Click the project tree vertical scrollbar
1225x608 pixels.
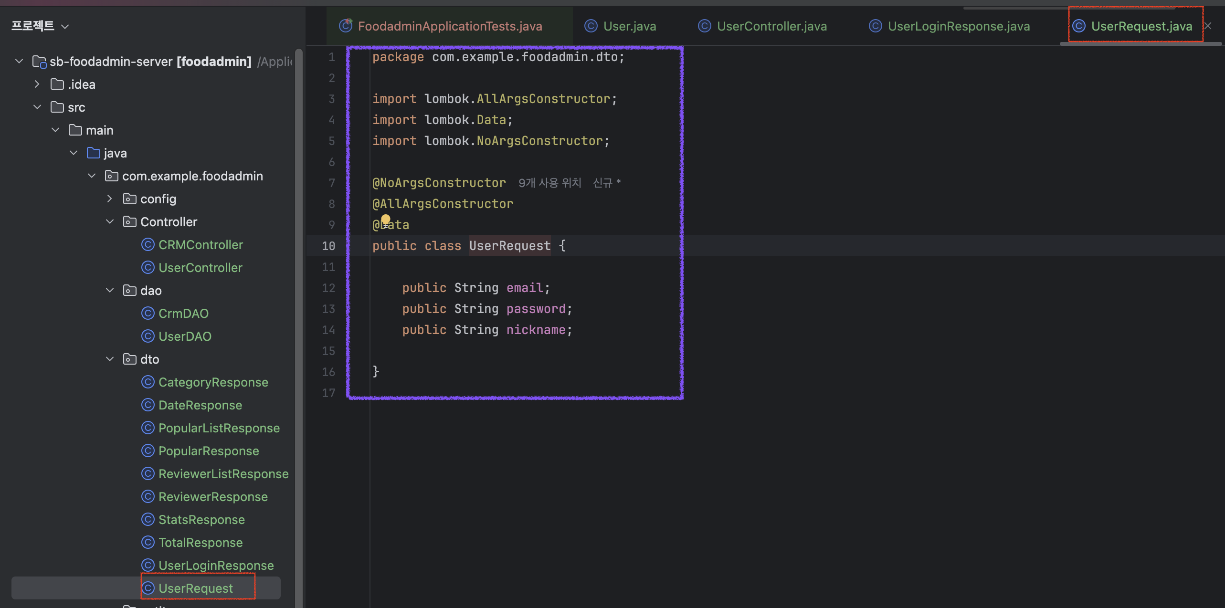299,328
